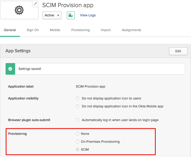Enable automatic login on login page

pos(77,120)
